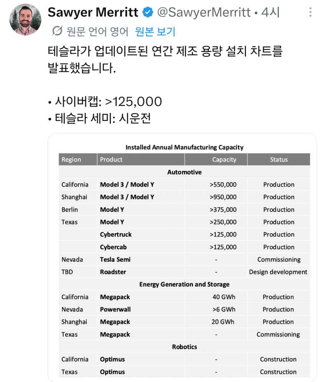Click the Capacity column header
The width and height of the screenshot is (326, 382).
[216, 160]
